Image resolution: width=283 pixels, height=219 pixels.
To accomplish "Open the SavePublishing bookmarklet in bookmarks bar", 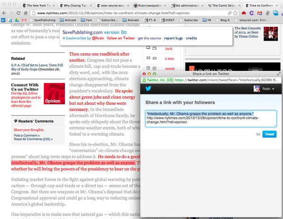I will coord(43,20).
